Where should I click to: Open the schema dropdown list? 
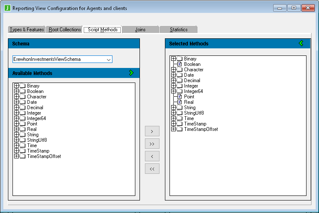coord(109,60)
